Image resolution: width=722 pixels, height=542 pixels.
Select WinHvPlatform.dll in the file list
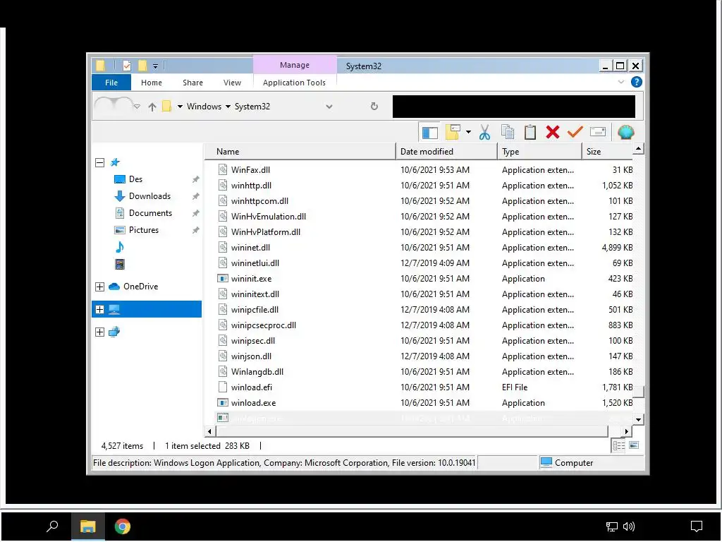tap(424, 232)
